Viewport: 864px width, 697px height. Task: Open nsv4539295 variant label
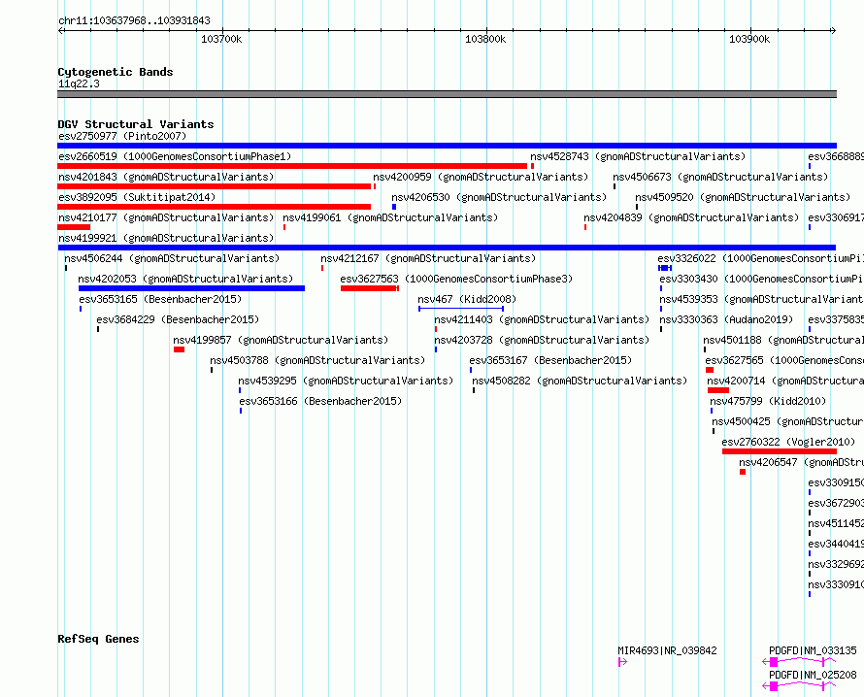click(x=346, y=381)
